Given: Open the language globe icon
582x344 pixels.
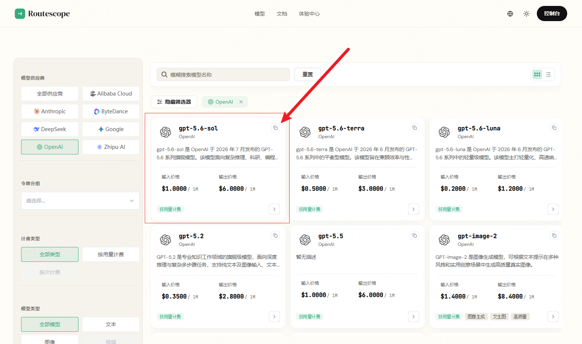Looking at the screenshot, I should pyautogui.click(x=510, y=14).
